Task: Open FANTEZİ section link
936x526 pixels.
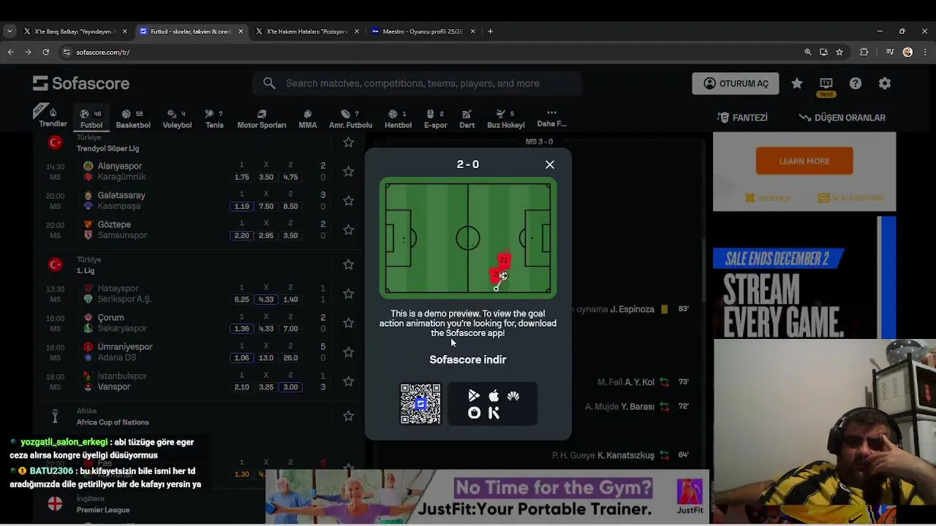Action: click(x=742, y=118)
